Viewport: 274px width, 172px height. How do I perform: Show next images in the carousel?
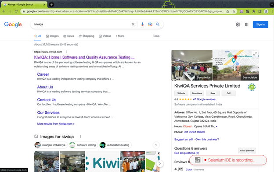pos(160,164)
